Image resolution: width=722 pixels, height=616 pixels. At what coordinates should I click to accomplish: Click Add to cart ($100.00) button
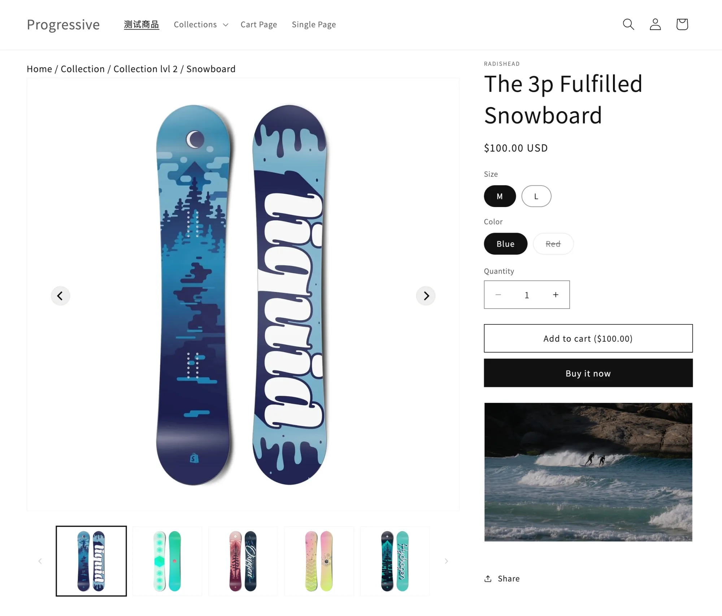click(x=588, y=338)
